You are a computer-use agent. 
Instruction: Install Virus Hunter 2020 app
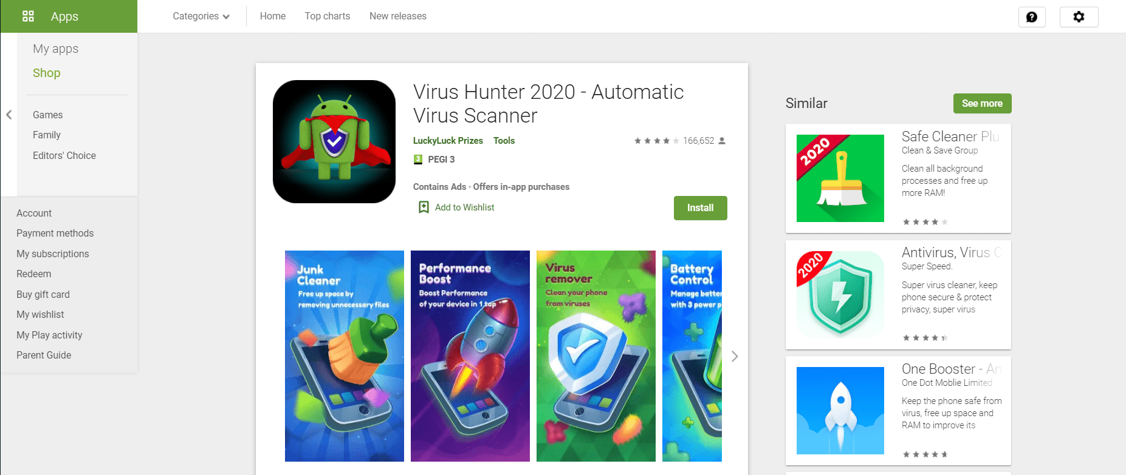[x=701, y=208]
